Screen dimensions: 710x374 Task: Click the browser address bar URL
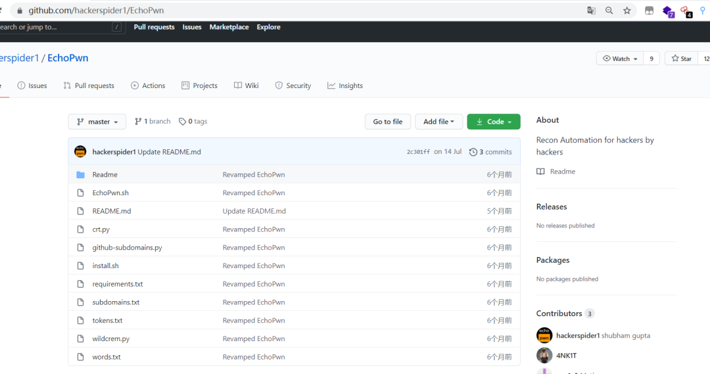coord(96,11)
